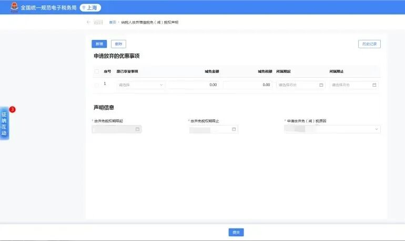Click the 放弃免税权期限起 date field

tap(117, 129)
